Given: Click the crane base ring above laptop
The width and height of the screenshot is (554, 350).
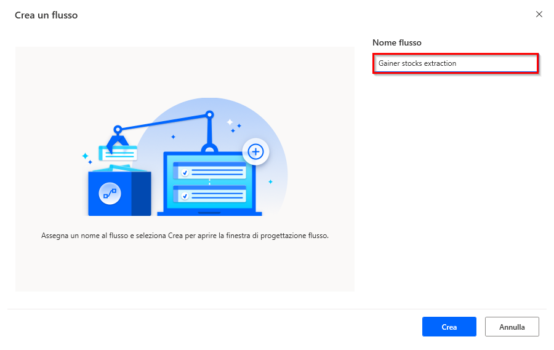Looking at the screenshot, I should coord(209,148).
